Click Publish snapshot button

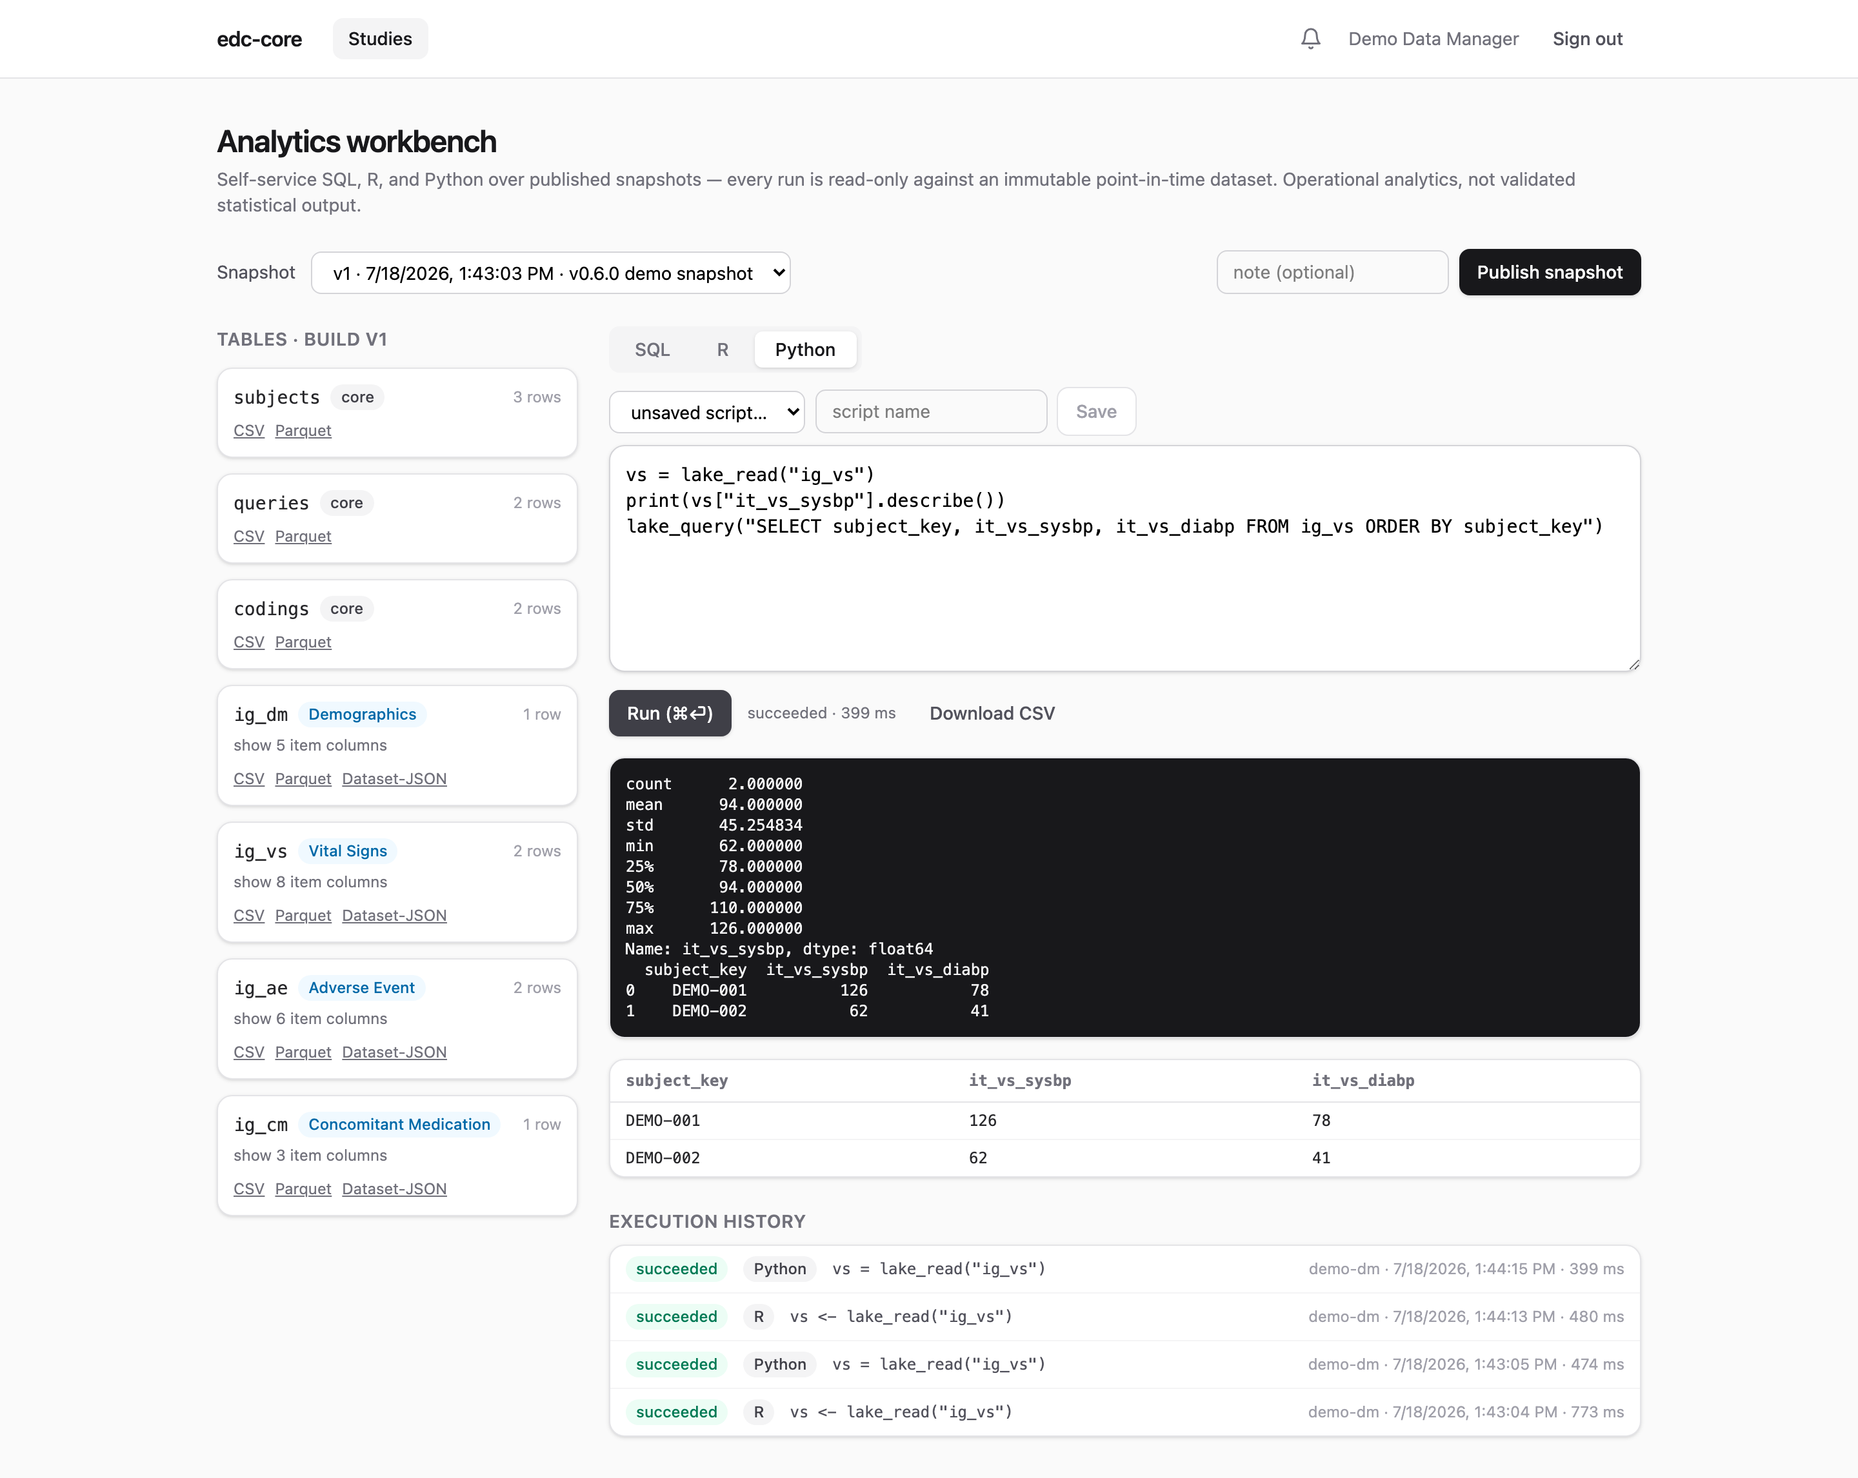[x=1548, y=272]
